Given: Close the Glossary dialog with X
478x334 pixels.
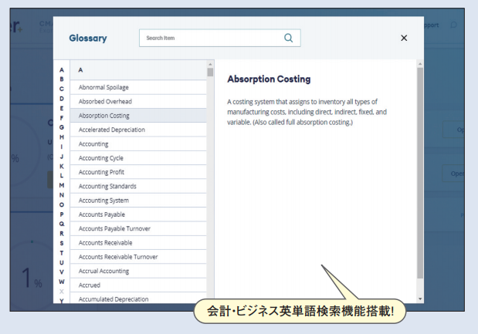Looking at the screenshot, I should [x=404, y=38].
